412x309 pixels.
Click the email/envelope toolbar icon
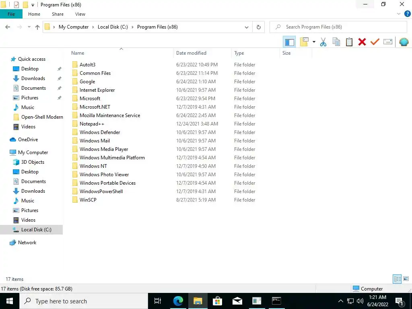click(x=388, y=42)
